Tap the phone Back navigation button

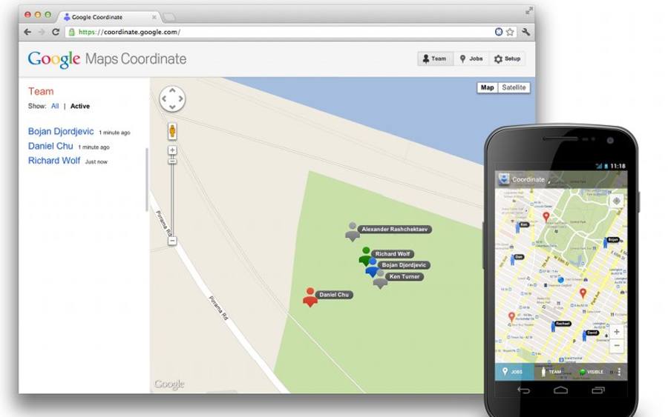pyautogui.click(x=523, y=390)
